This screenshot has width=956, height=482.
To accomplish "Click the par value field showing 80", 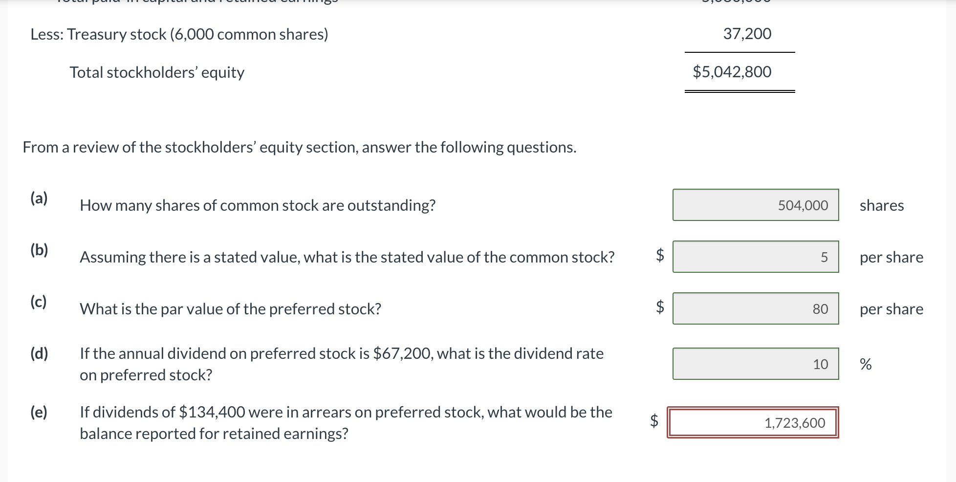I will [755, 308].
